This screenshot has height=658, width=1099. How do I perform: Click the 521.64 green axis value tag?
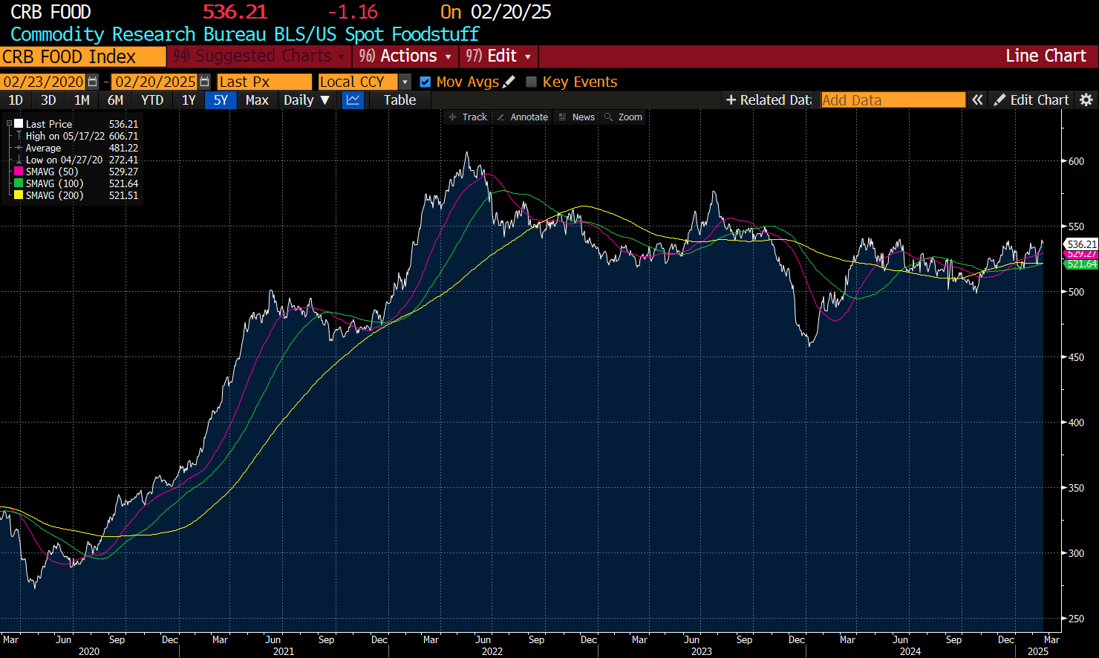coord(1081,264)
